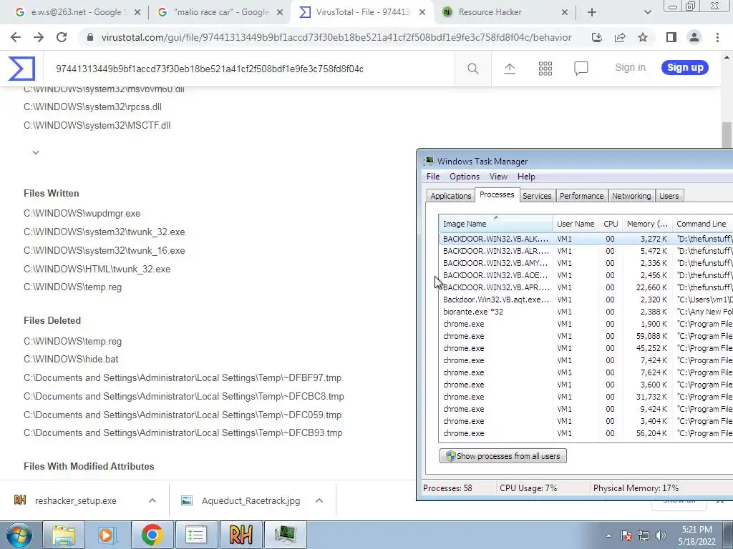Switch to the e.w.s@263.net Google tab

point(74,12)
